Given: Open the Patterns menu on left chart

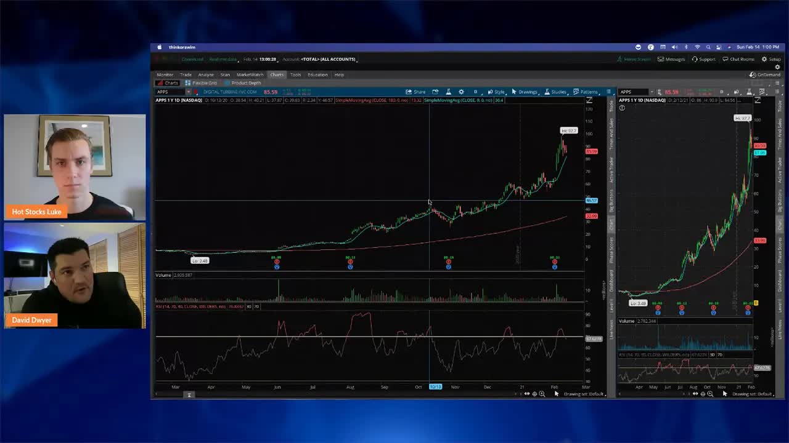Looking at the screenshot, I should [x=586, y=92].
